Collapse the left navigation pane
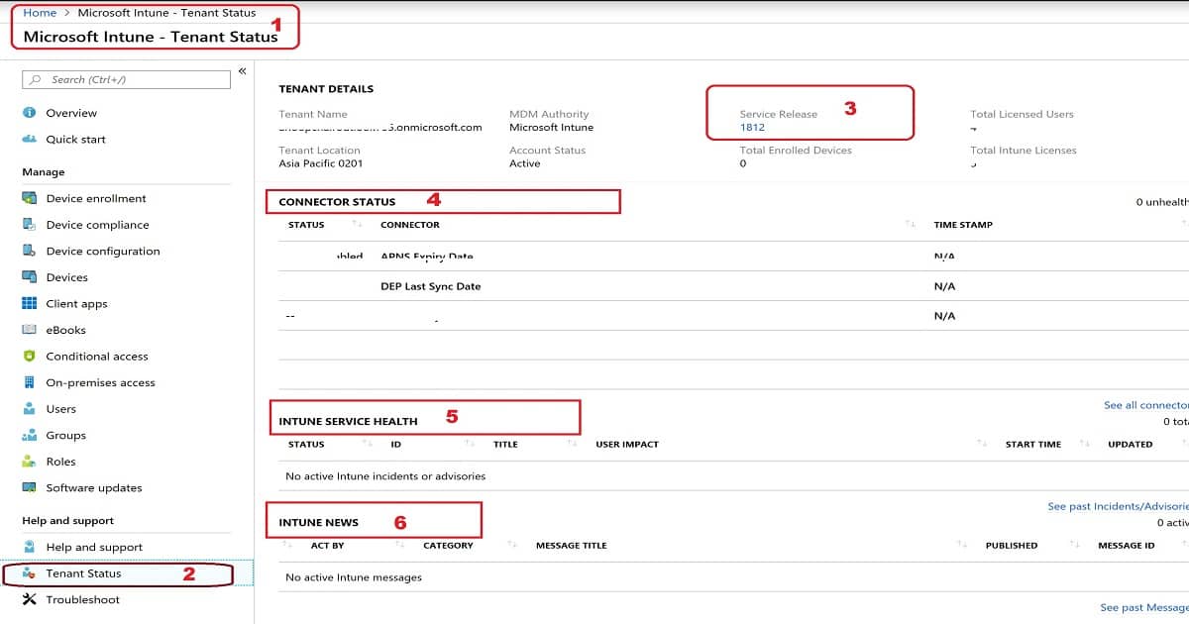The width and height of the screenshot is (1189, 624). pyautogui.click(x=243, y=70)
